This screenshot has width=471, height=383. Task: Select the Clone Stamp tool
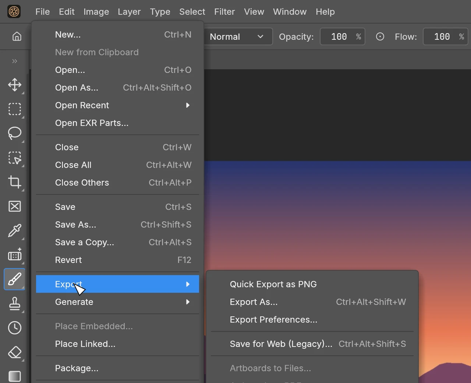pyautogui.click(x=15, y=303)
